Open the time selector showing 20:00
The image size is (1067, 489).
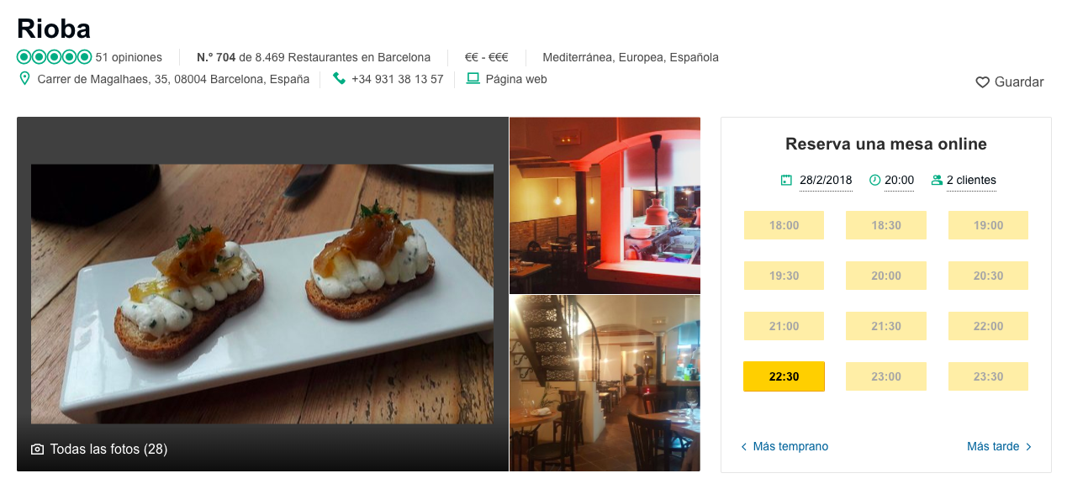point(899,181)
